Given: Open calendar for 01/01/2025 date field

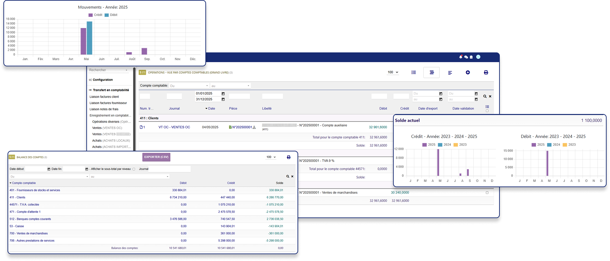Looking at the screenshot, I should pyautogui.click(x=223, y=94).
